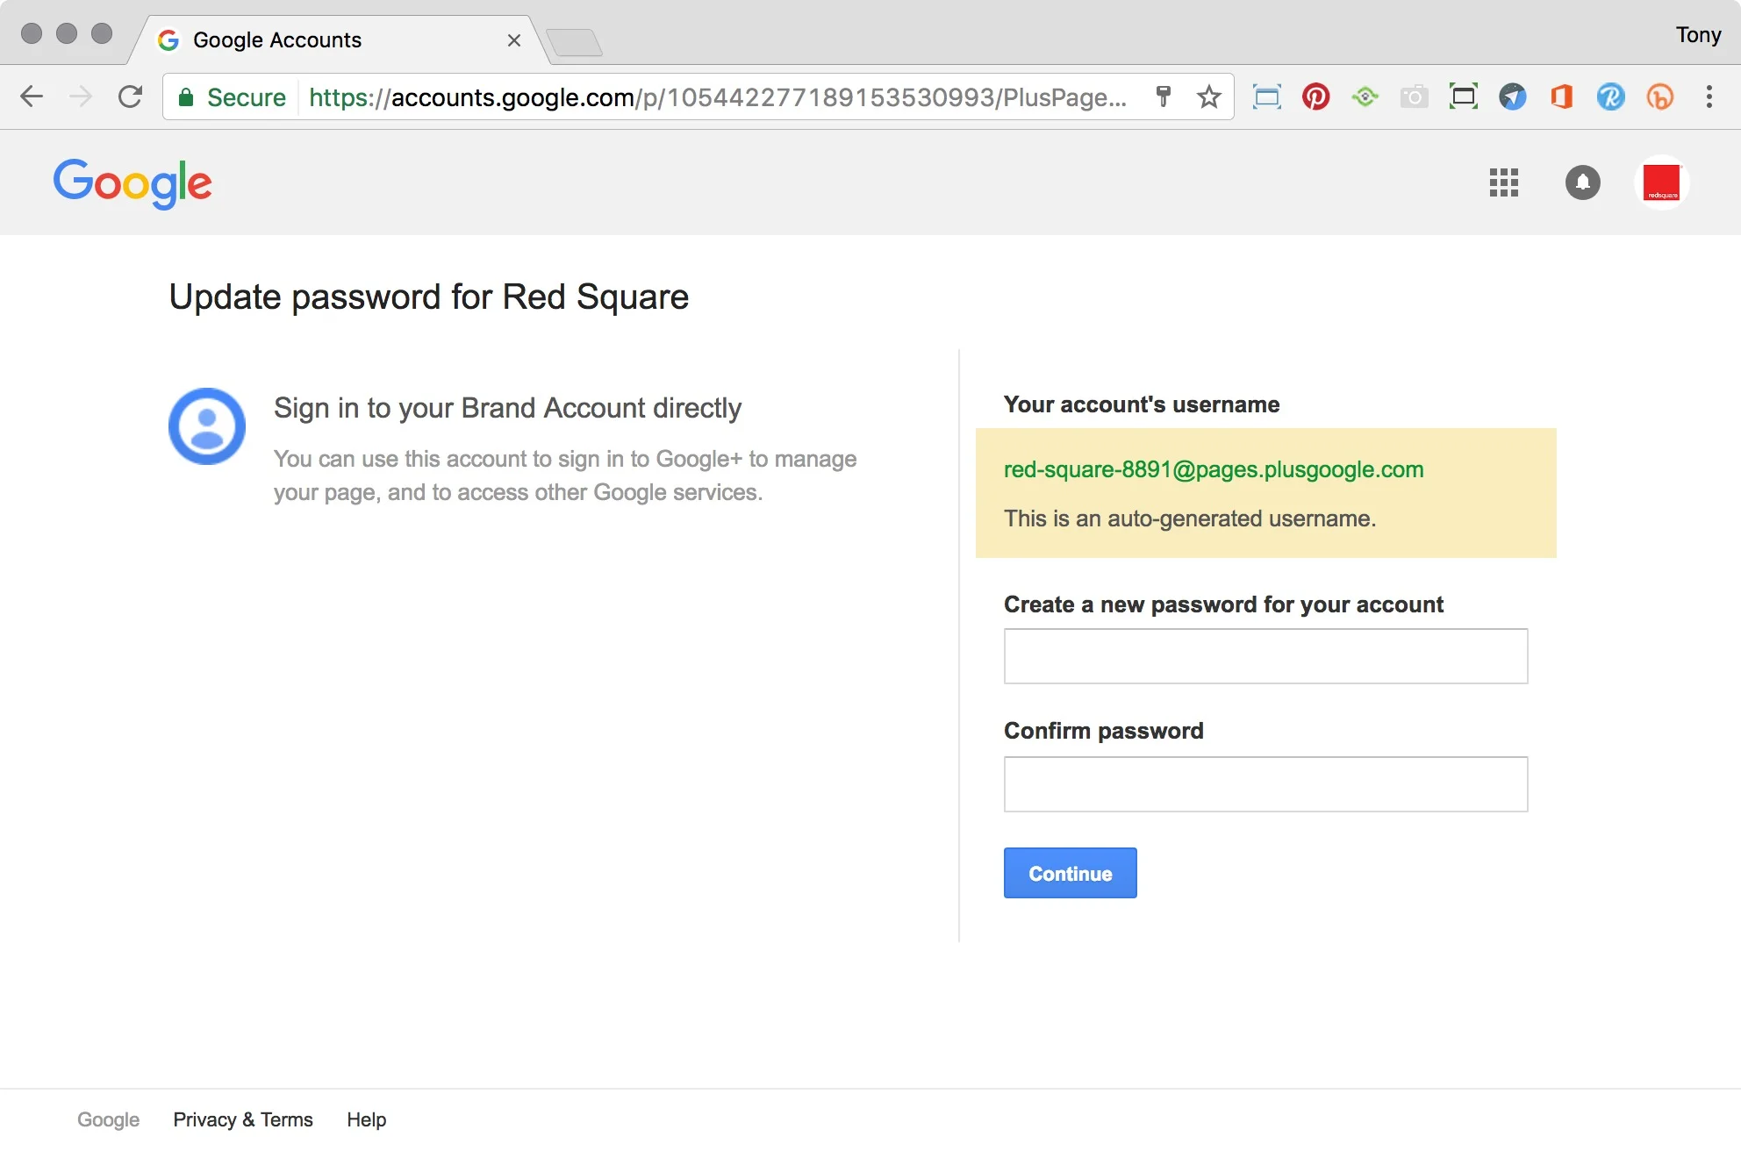Click the Office extension icon
The image size is (1741, 1151).
pos(1561,97)
